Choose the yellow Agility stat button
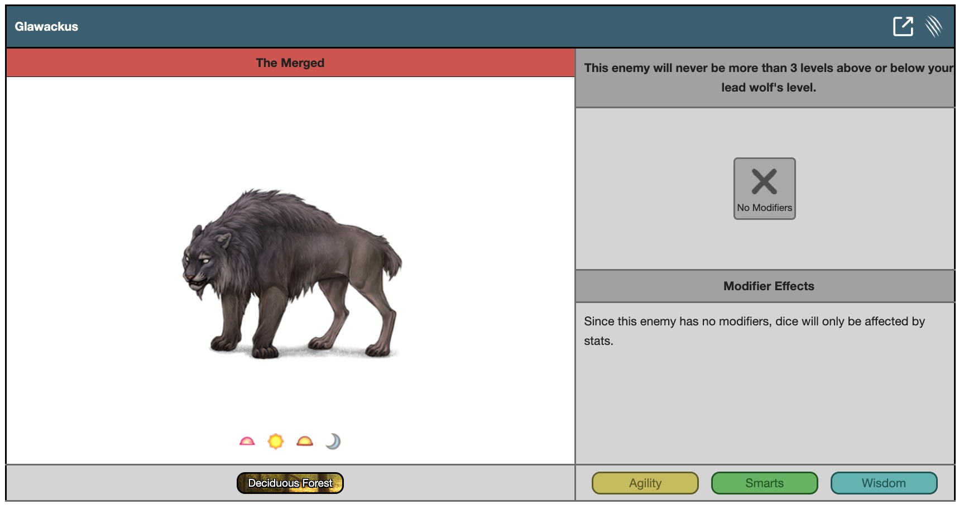Image resolution: width=959 pixels, height=509 pixels. pyautogui.click(x=645, y=483)
